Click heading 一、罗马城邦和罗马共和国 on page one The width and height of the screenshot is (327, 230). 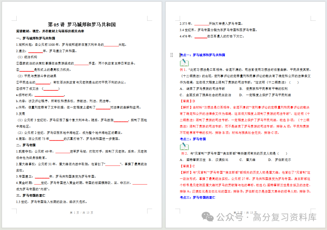[36, 38]
